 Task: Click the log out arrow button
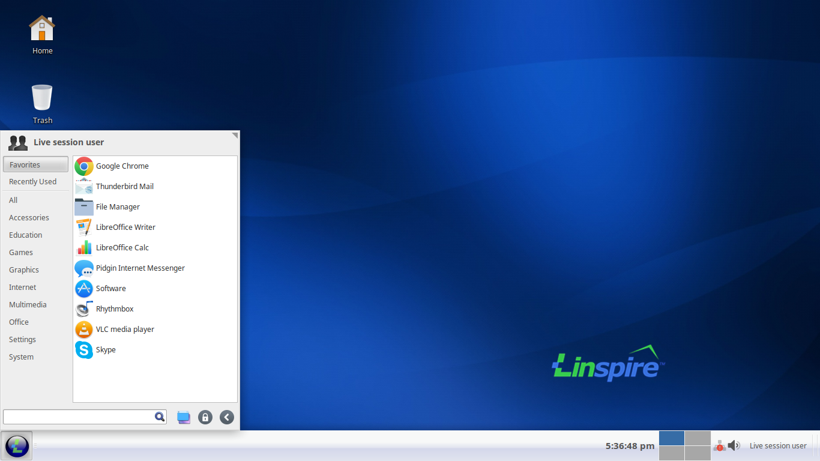click(227, 417)
